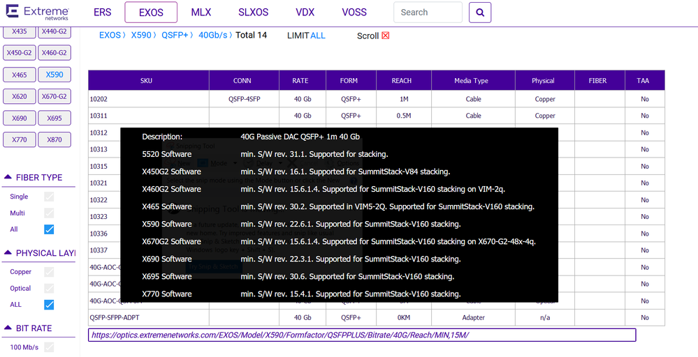
Task: Click the CONN column header
Action: point(245,80)
